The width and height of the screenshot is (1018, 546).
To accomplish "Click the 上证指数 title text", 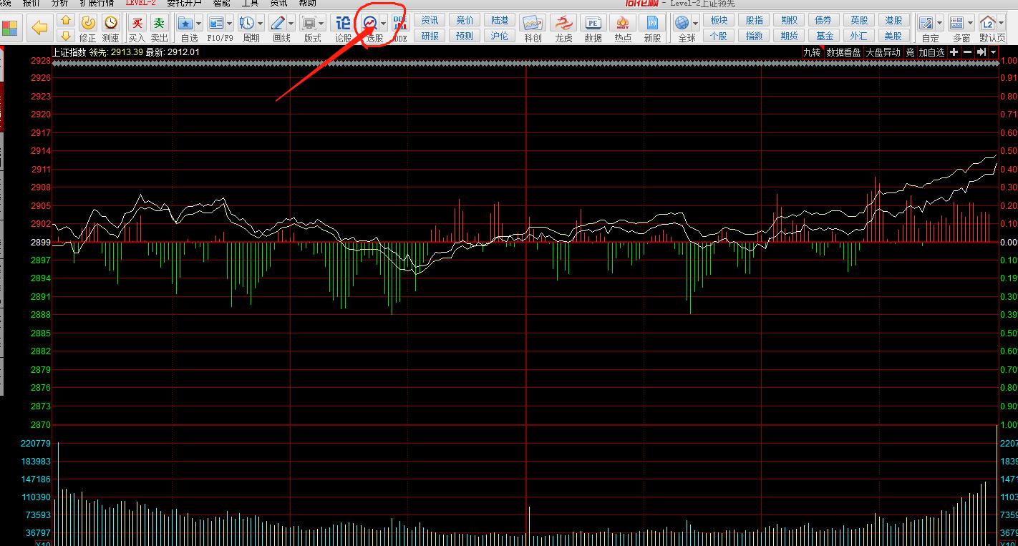I will pyautogui.click(x=69, y=52).
